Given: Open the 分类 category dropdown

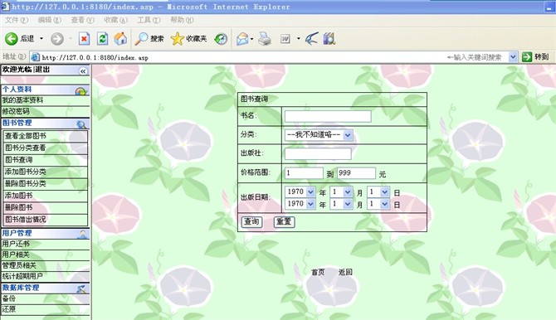Looking at the screenshot, I should coord(319,135).
